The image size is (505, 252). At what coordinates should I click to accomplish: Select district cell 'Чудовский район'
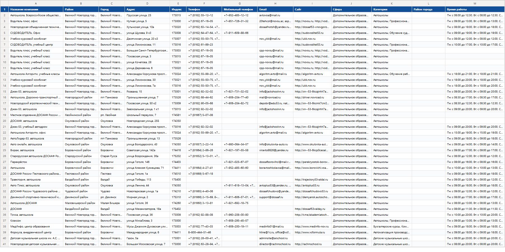[81, 191]
